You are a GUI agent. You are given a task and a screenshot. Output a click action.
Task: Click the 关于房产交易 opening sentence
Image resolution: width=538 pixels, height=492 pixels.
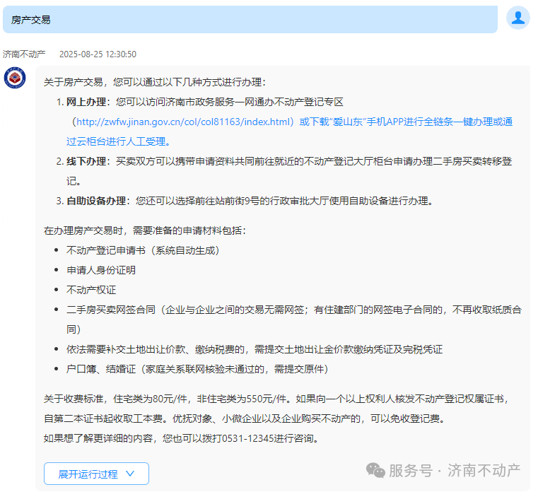[x=155, y=82]
